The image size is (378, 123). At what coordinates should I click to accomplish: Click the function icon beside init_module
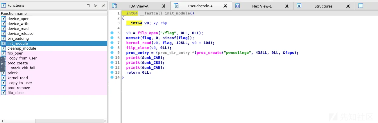(3, 43)
